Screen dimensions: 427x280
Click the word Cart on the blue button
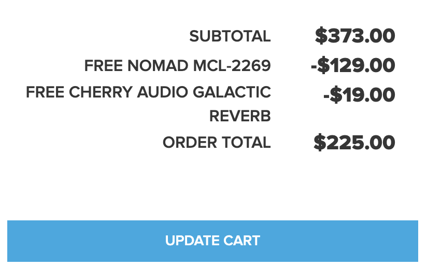click(241, 241)
